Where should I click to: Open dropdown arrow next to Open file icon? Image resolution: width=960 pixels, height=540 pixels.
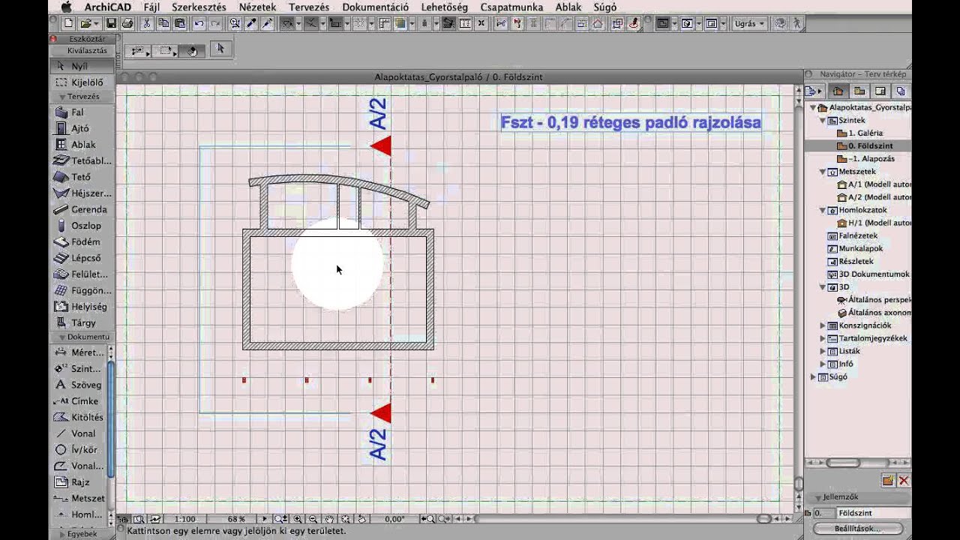[97, 24]
